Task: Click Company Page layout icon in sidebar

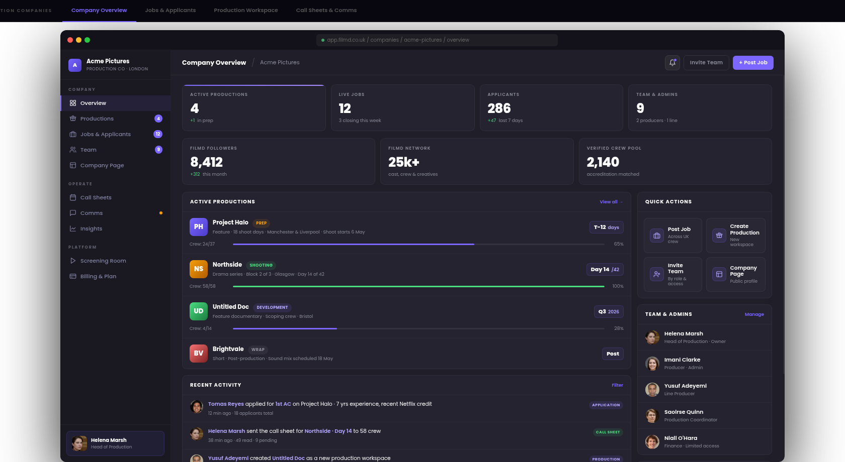Action: (x=73, y=165)
